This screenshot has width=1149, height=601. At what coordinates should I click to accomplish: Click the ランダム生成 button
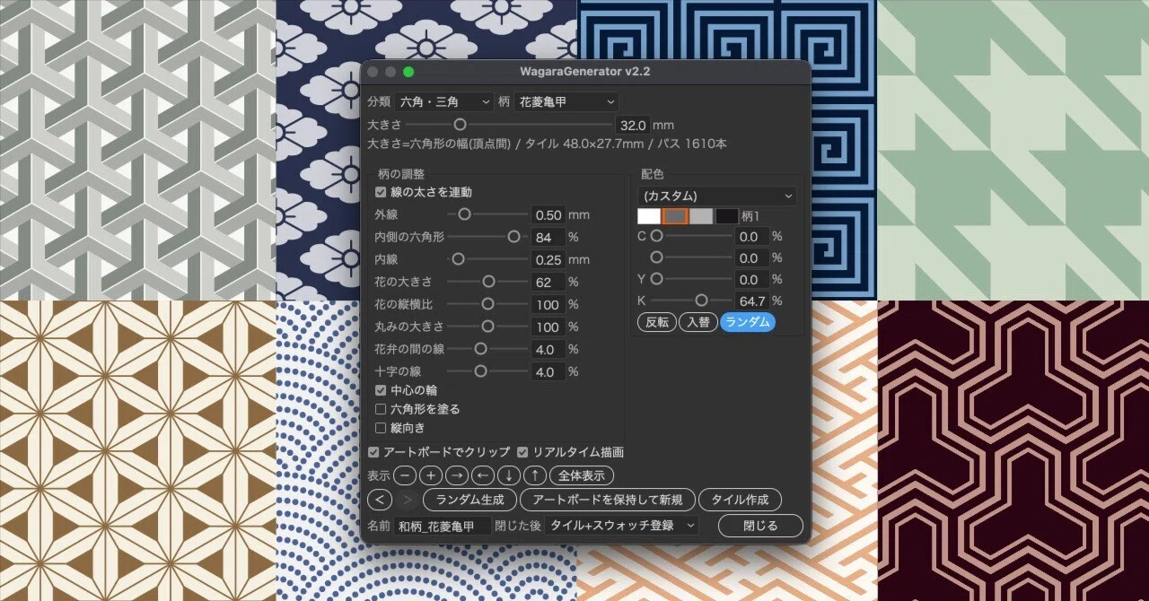coord(470,500)
